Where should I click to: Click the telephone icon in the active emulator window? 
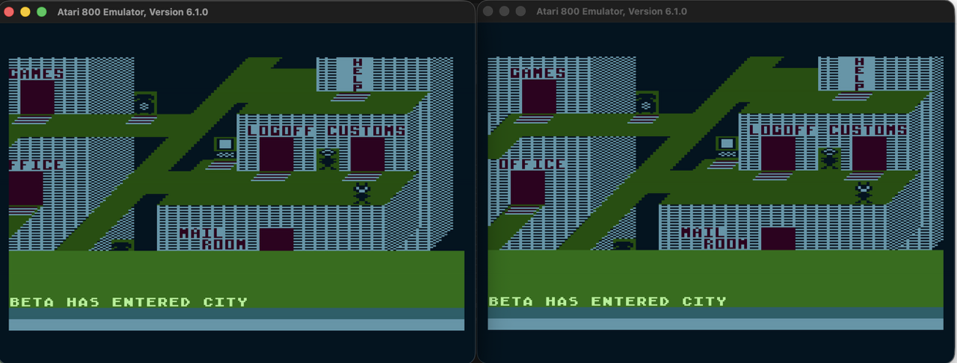pyautogui.click(x=145, y=104)
